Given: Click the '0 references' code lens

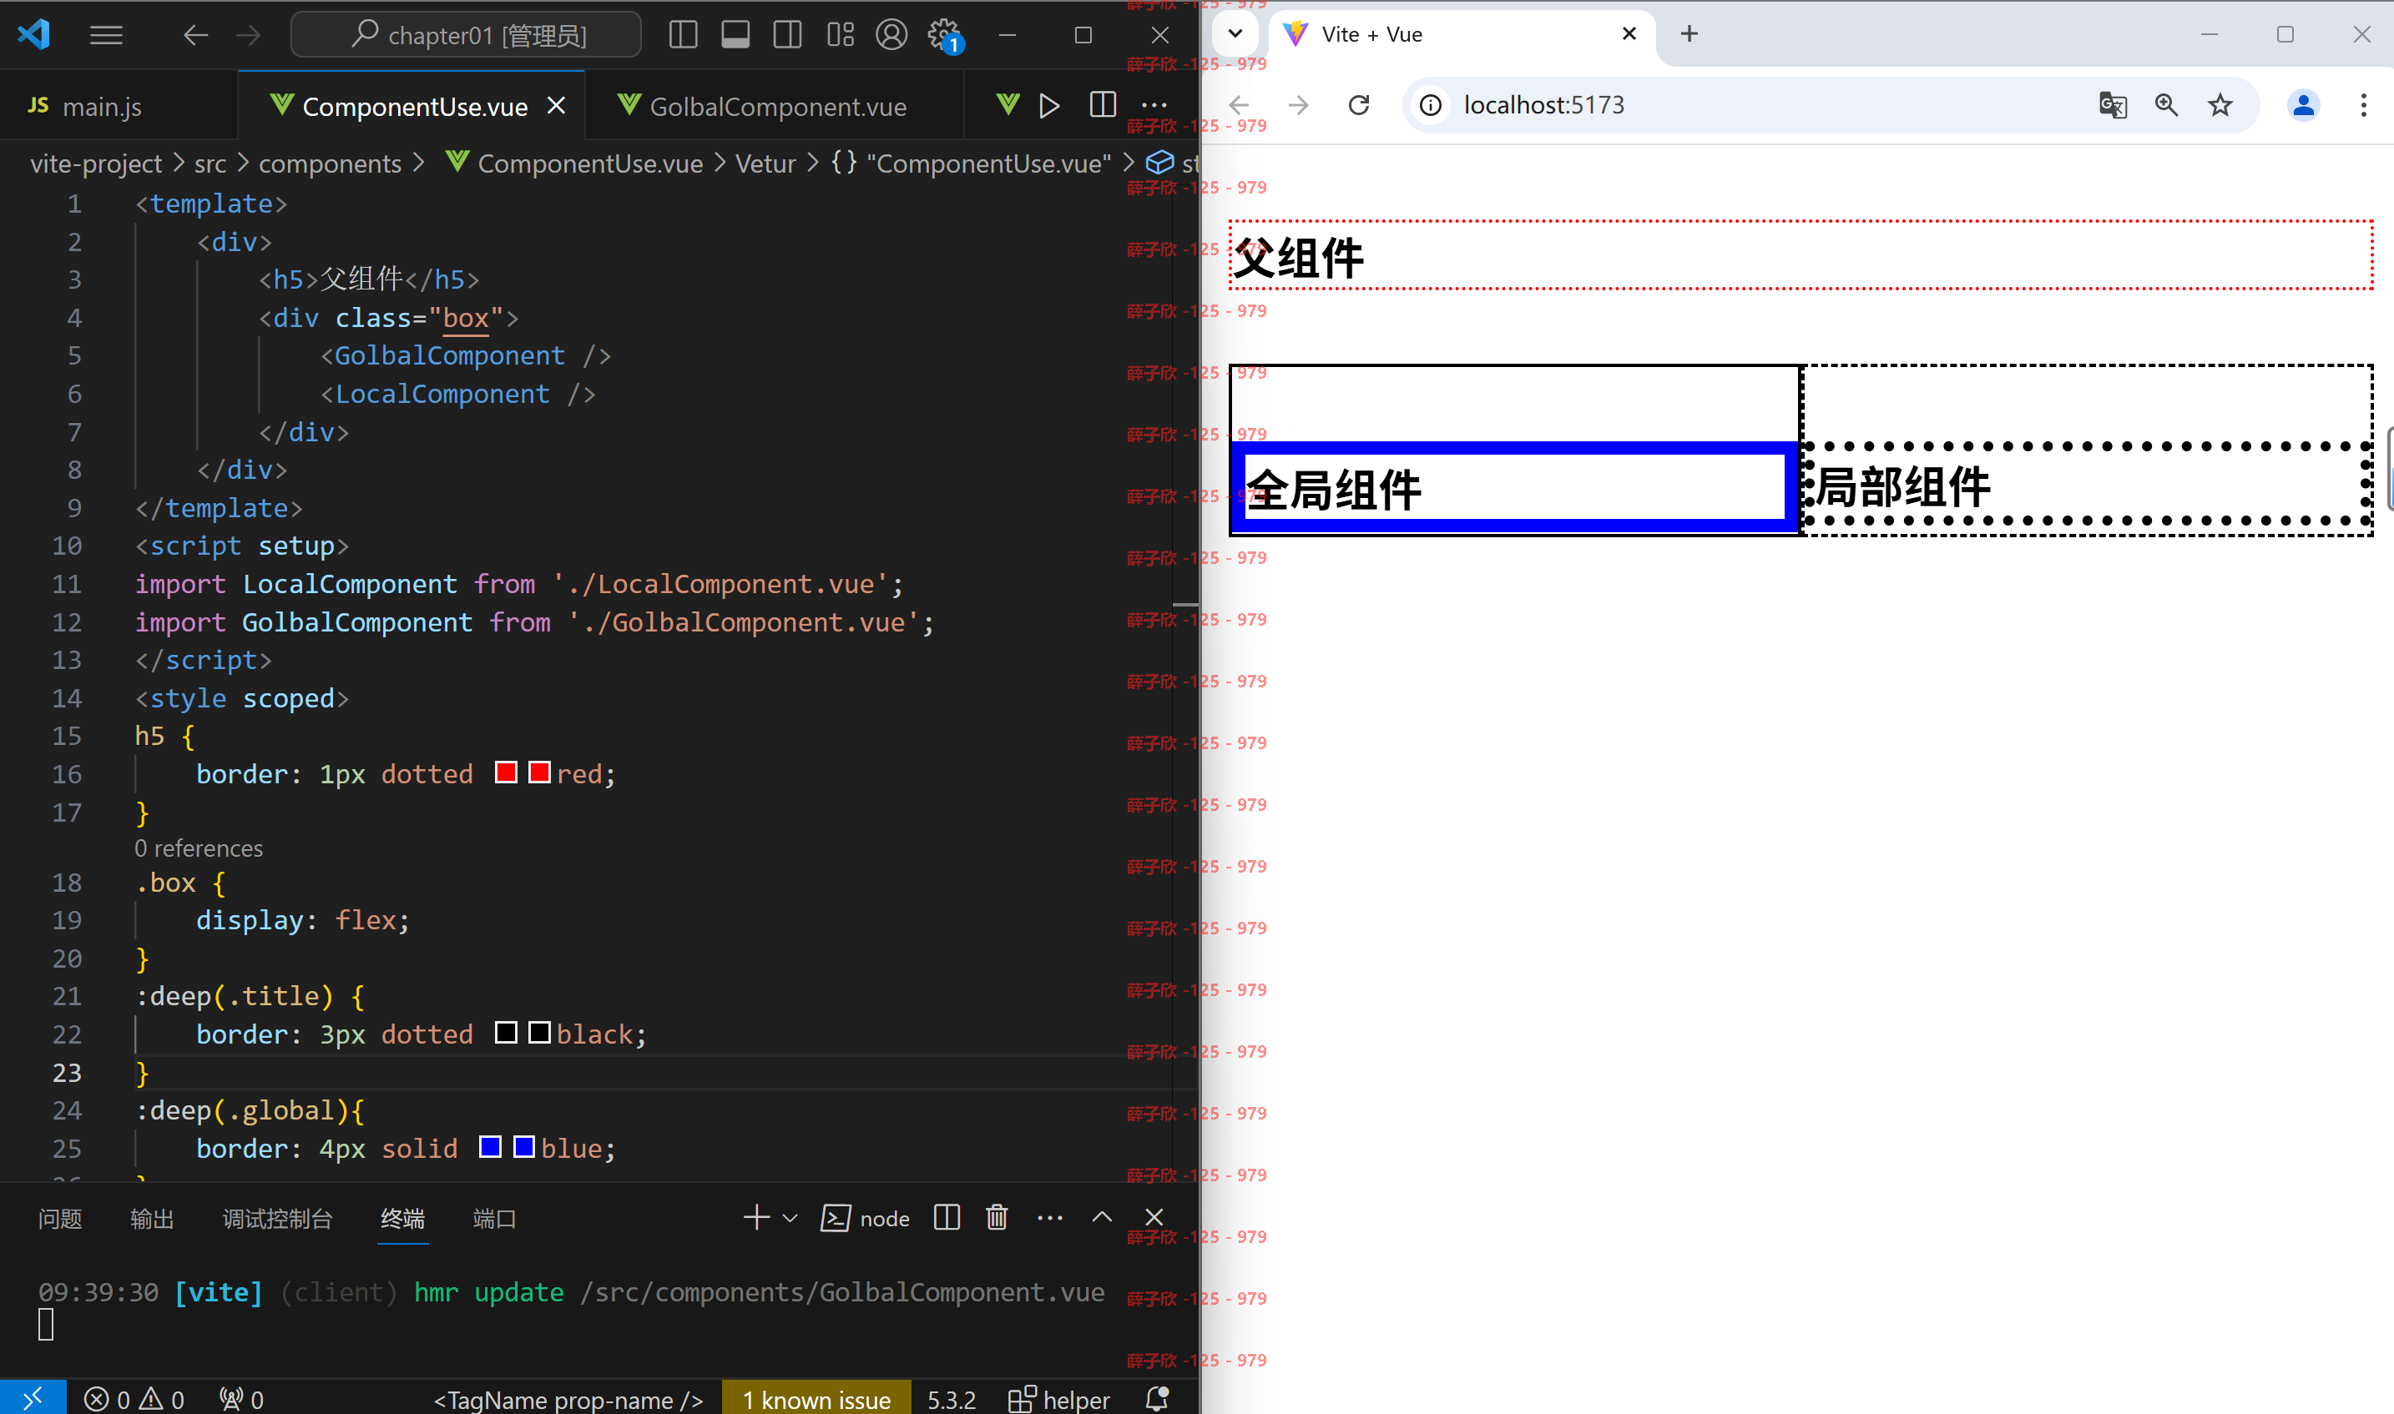Looking at the screenshot, I should tap(199, 848).
